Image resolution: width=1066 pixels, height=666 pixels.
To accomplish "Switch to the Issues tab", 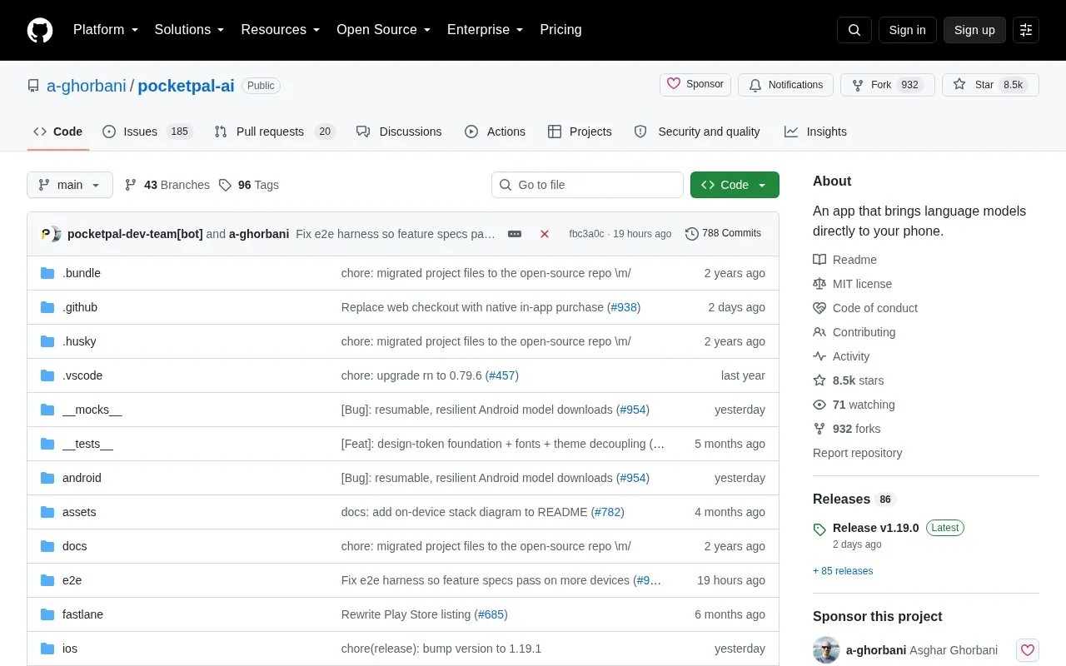I will (x=147, y=132).
